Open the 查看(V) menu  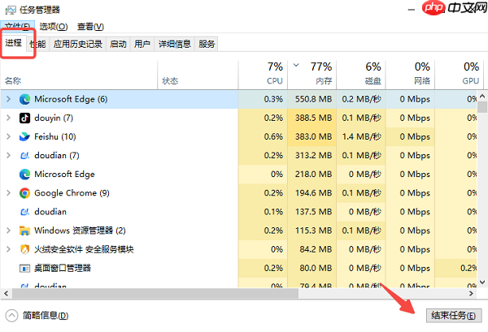[90, 27]
